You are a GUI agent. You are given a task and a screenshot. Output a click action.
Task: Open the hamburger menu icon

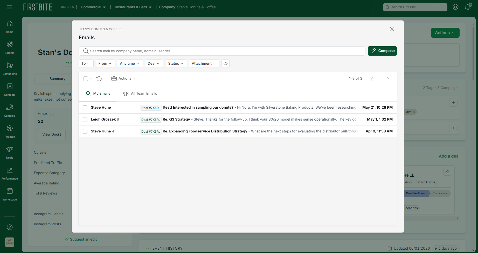tap(10, 7)
